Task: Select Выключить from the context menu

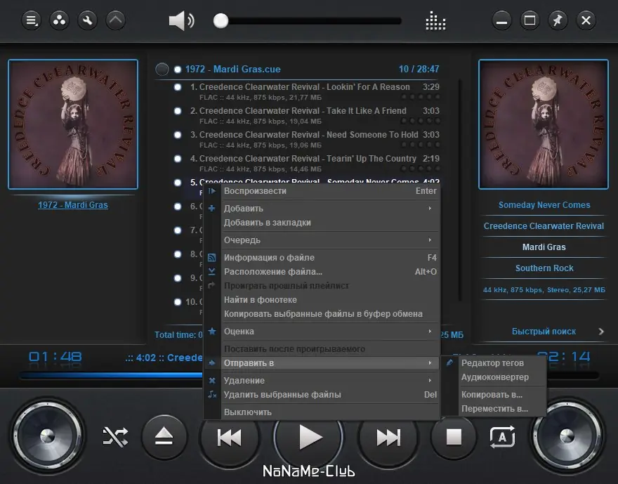Action: pyautogui.click(x=322, y=412)
